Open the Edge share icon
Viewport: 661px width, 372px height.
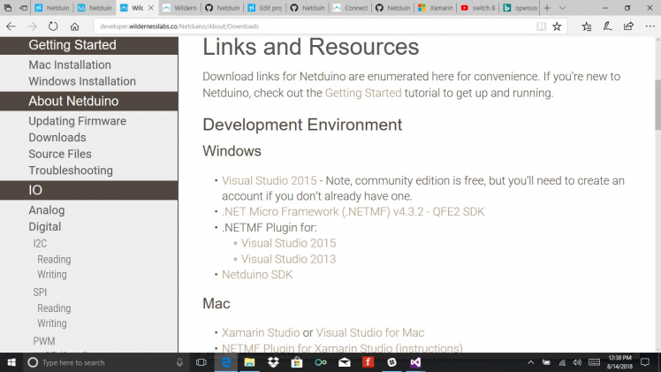click(x=629, y=27)
